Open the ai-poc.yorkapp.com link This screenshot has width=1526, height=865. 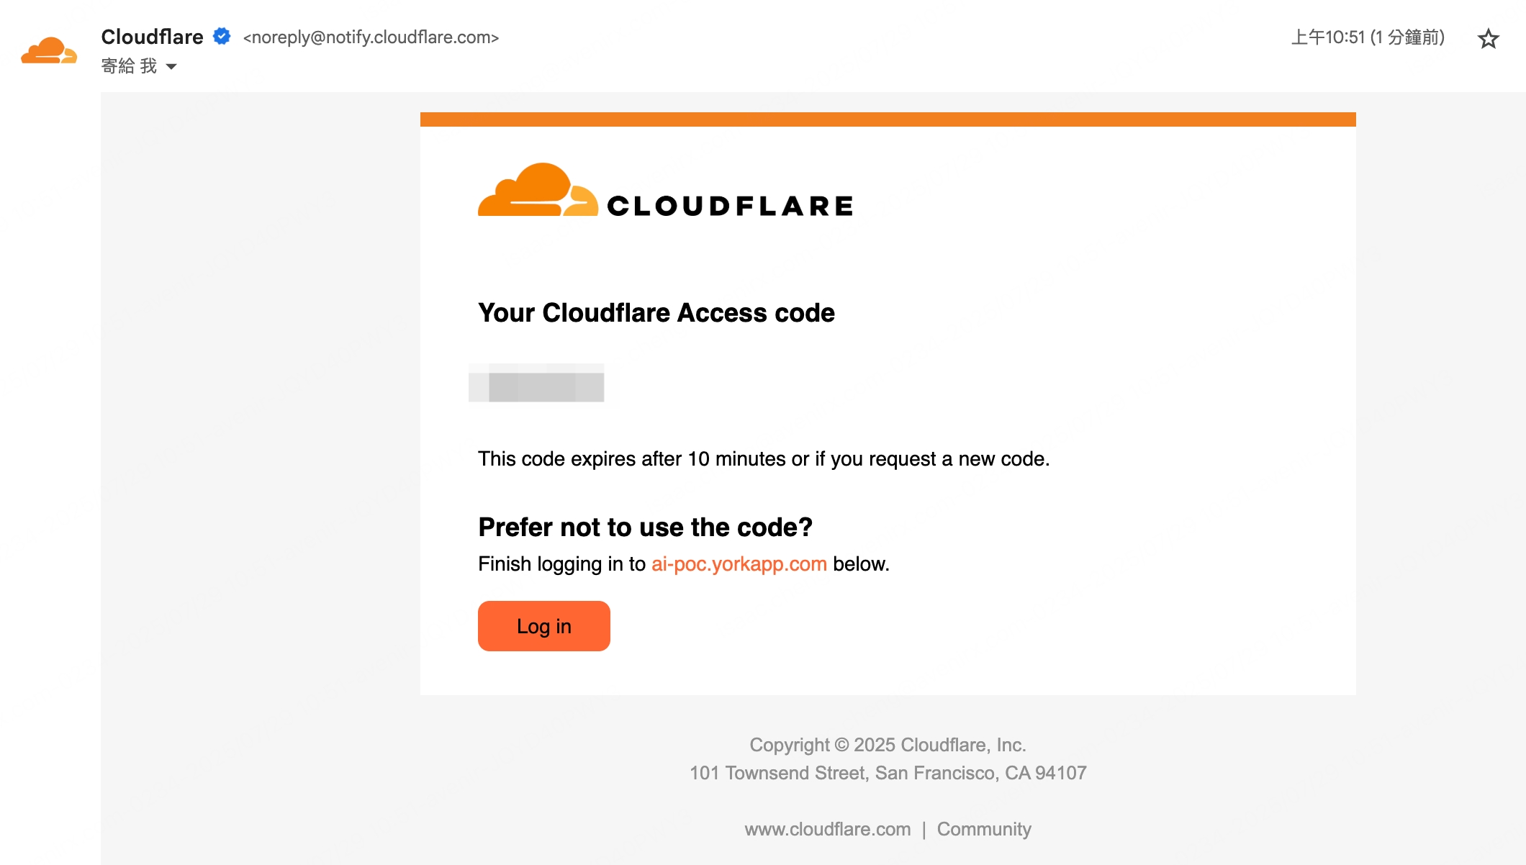[739, 564]
